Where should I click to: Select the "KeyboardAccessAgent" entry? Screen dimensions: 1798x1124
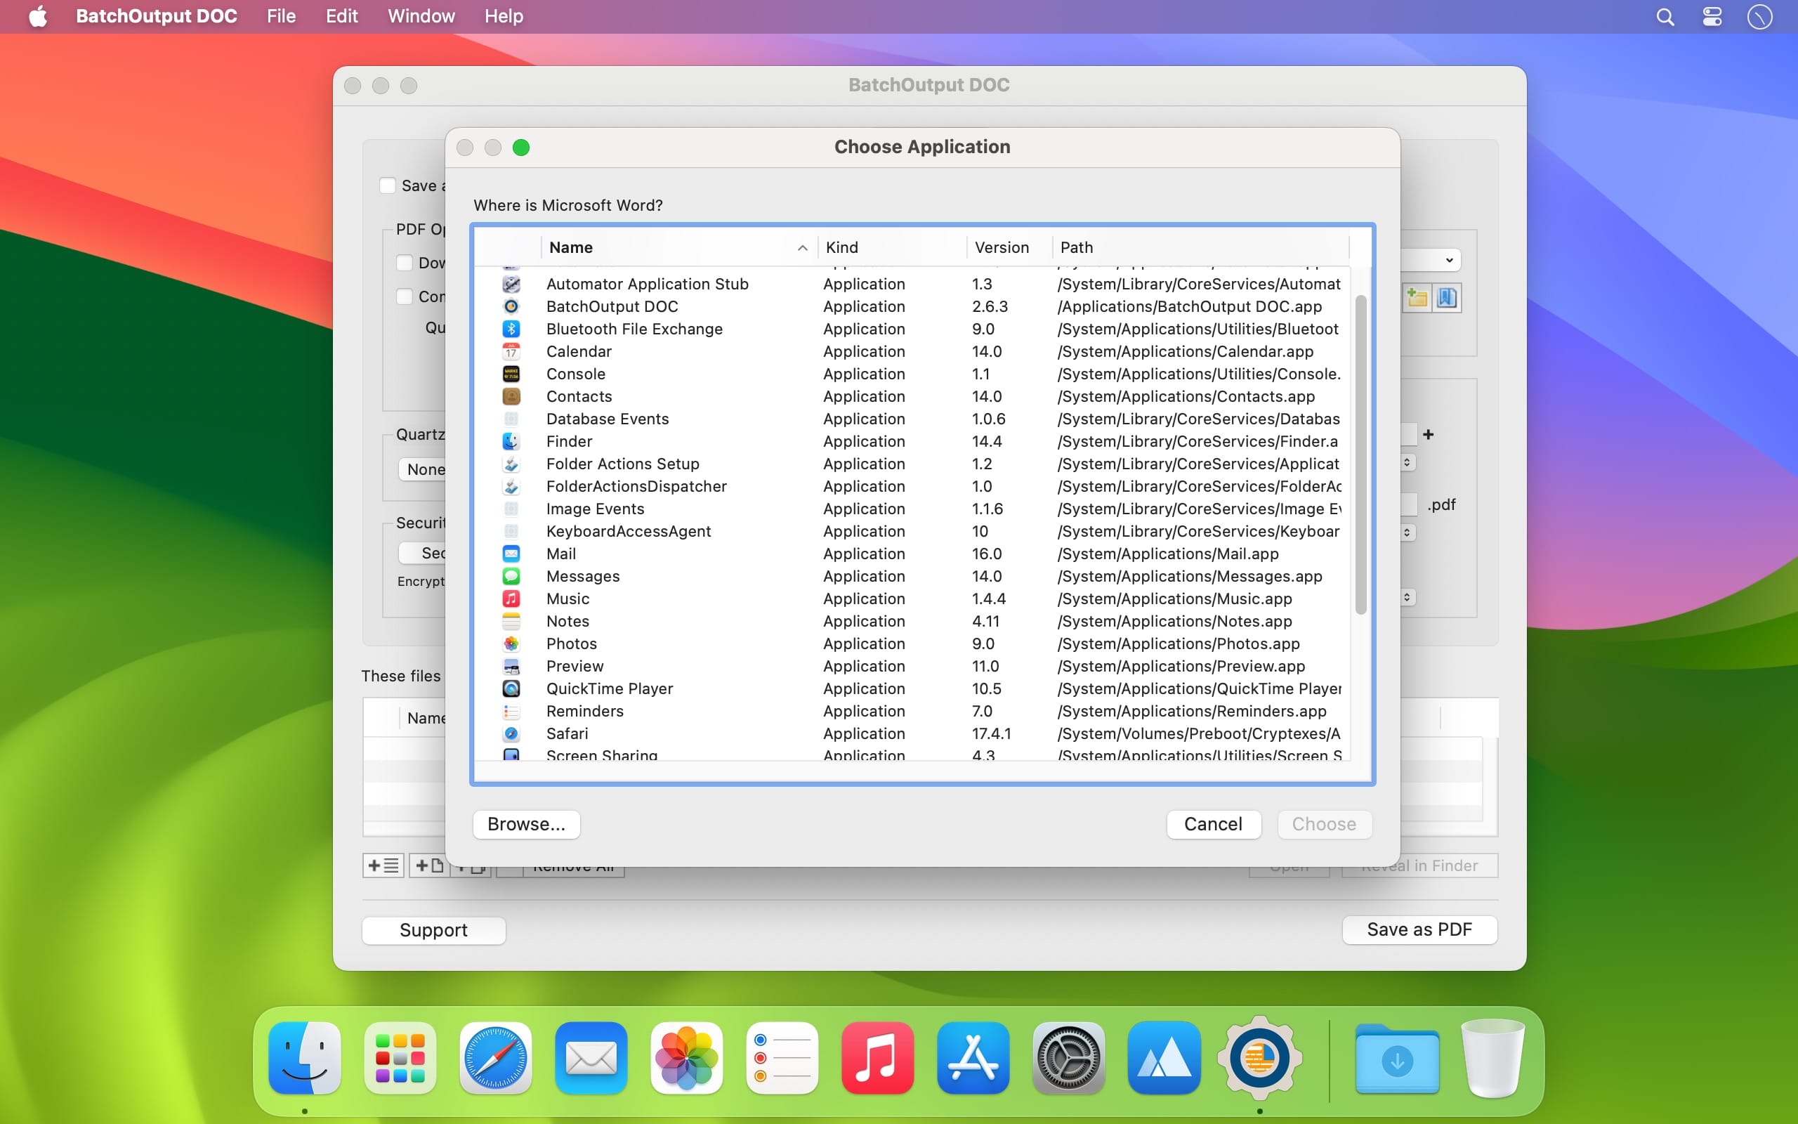912,531
